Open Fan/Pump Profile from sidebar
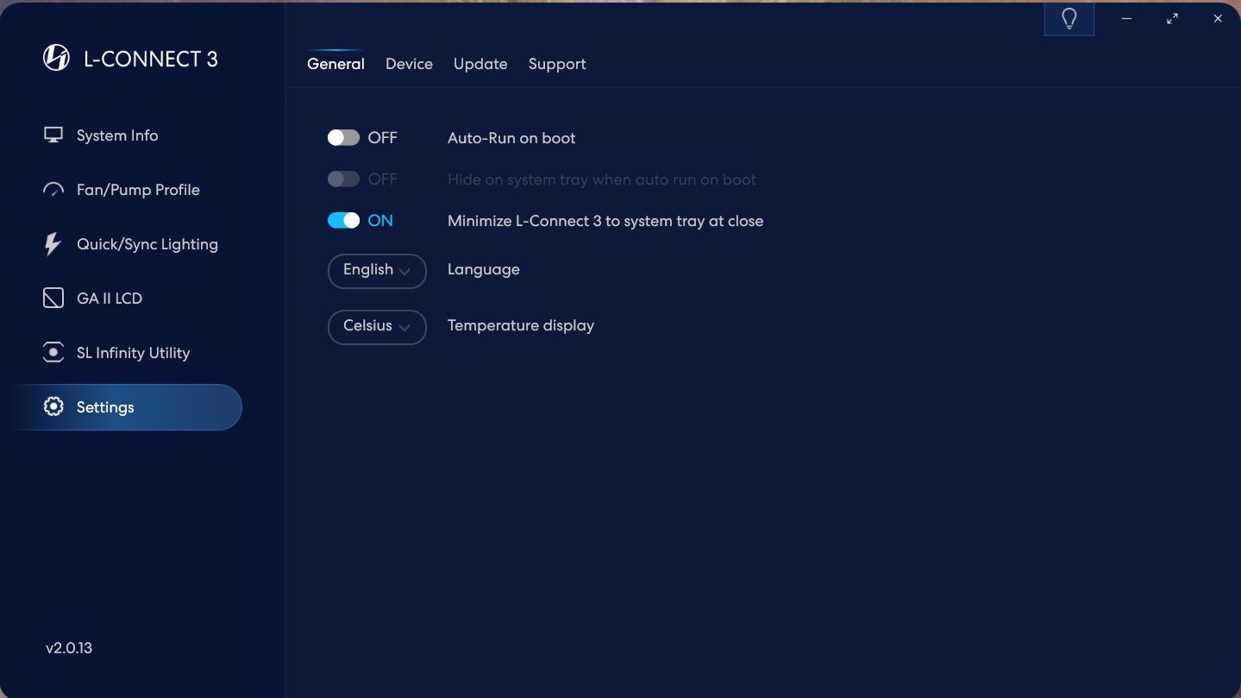The width and height of the screenshot is (1241, 698). coord(138,190)
